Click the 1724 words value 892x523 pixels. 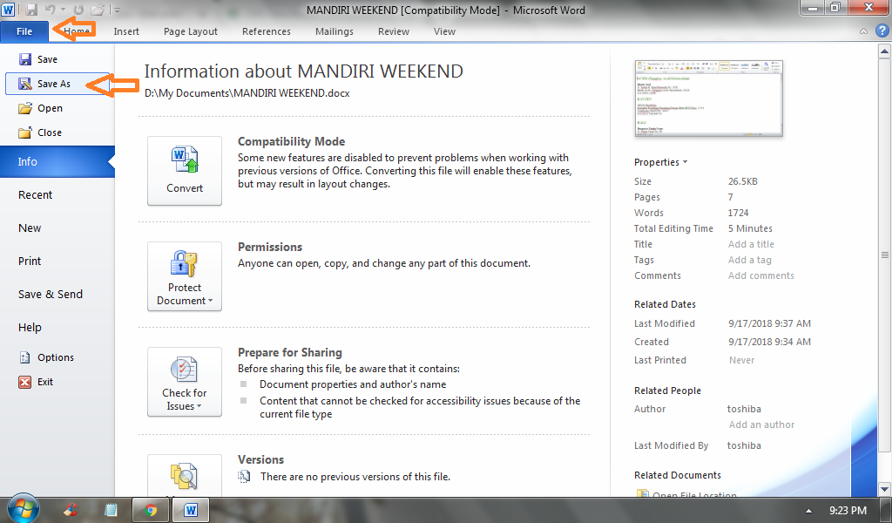pos(739,213)
